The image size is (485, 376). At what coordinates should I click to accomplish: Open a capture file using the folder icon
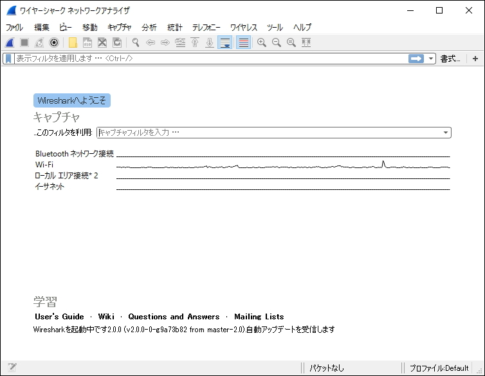73,42
